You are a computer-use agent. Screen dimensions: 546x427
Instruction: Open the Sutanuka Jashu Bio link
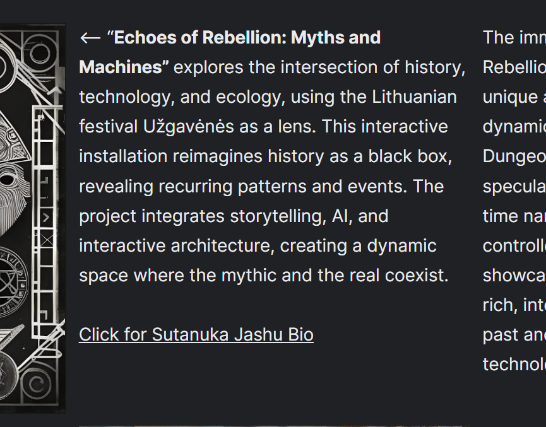click(x=196, y=334)
